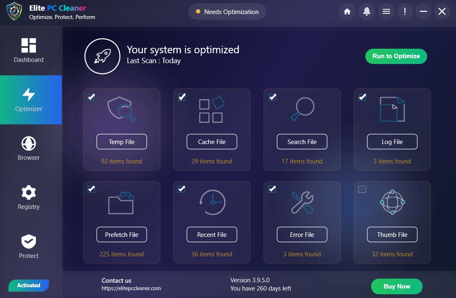
Task: Disable the Error File checkbox
Action: pos(272,189)
